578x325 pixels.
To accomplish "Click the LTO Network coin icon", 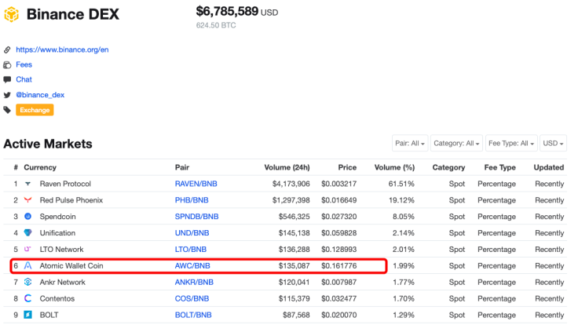I will [x=28, y=249].
